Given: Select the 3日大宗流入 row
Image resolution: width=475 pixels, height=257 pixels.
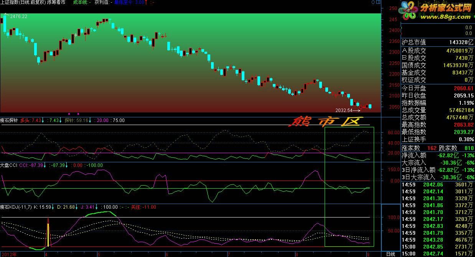Looking at the screenshot, I should coord(437,177).
